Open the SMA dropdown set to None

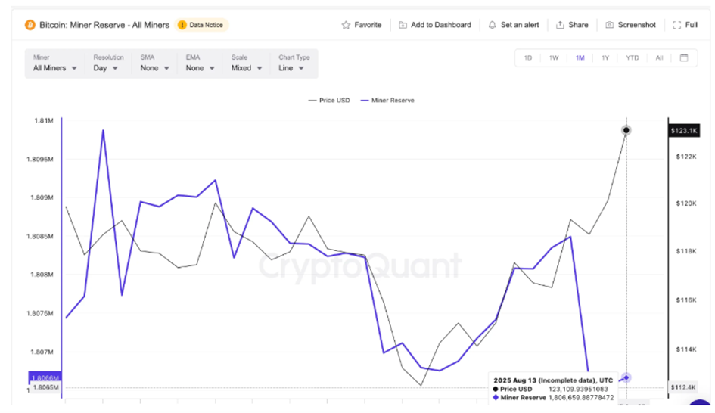coord(154,68)
